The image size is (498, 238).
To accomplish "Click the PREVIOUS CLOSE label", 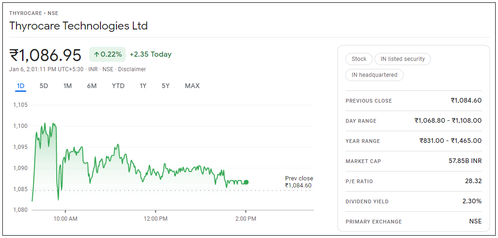I will [369, 101].
